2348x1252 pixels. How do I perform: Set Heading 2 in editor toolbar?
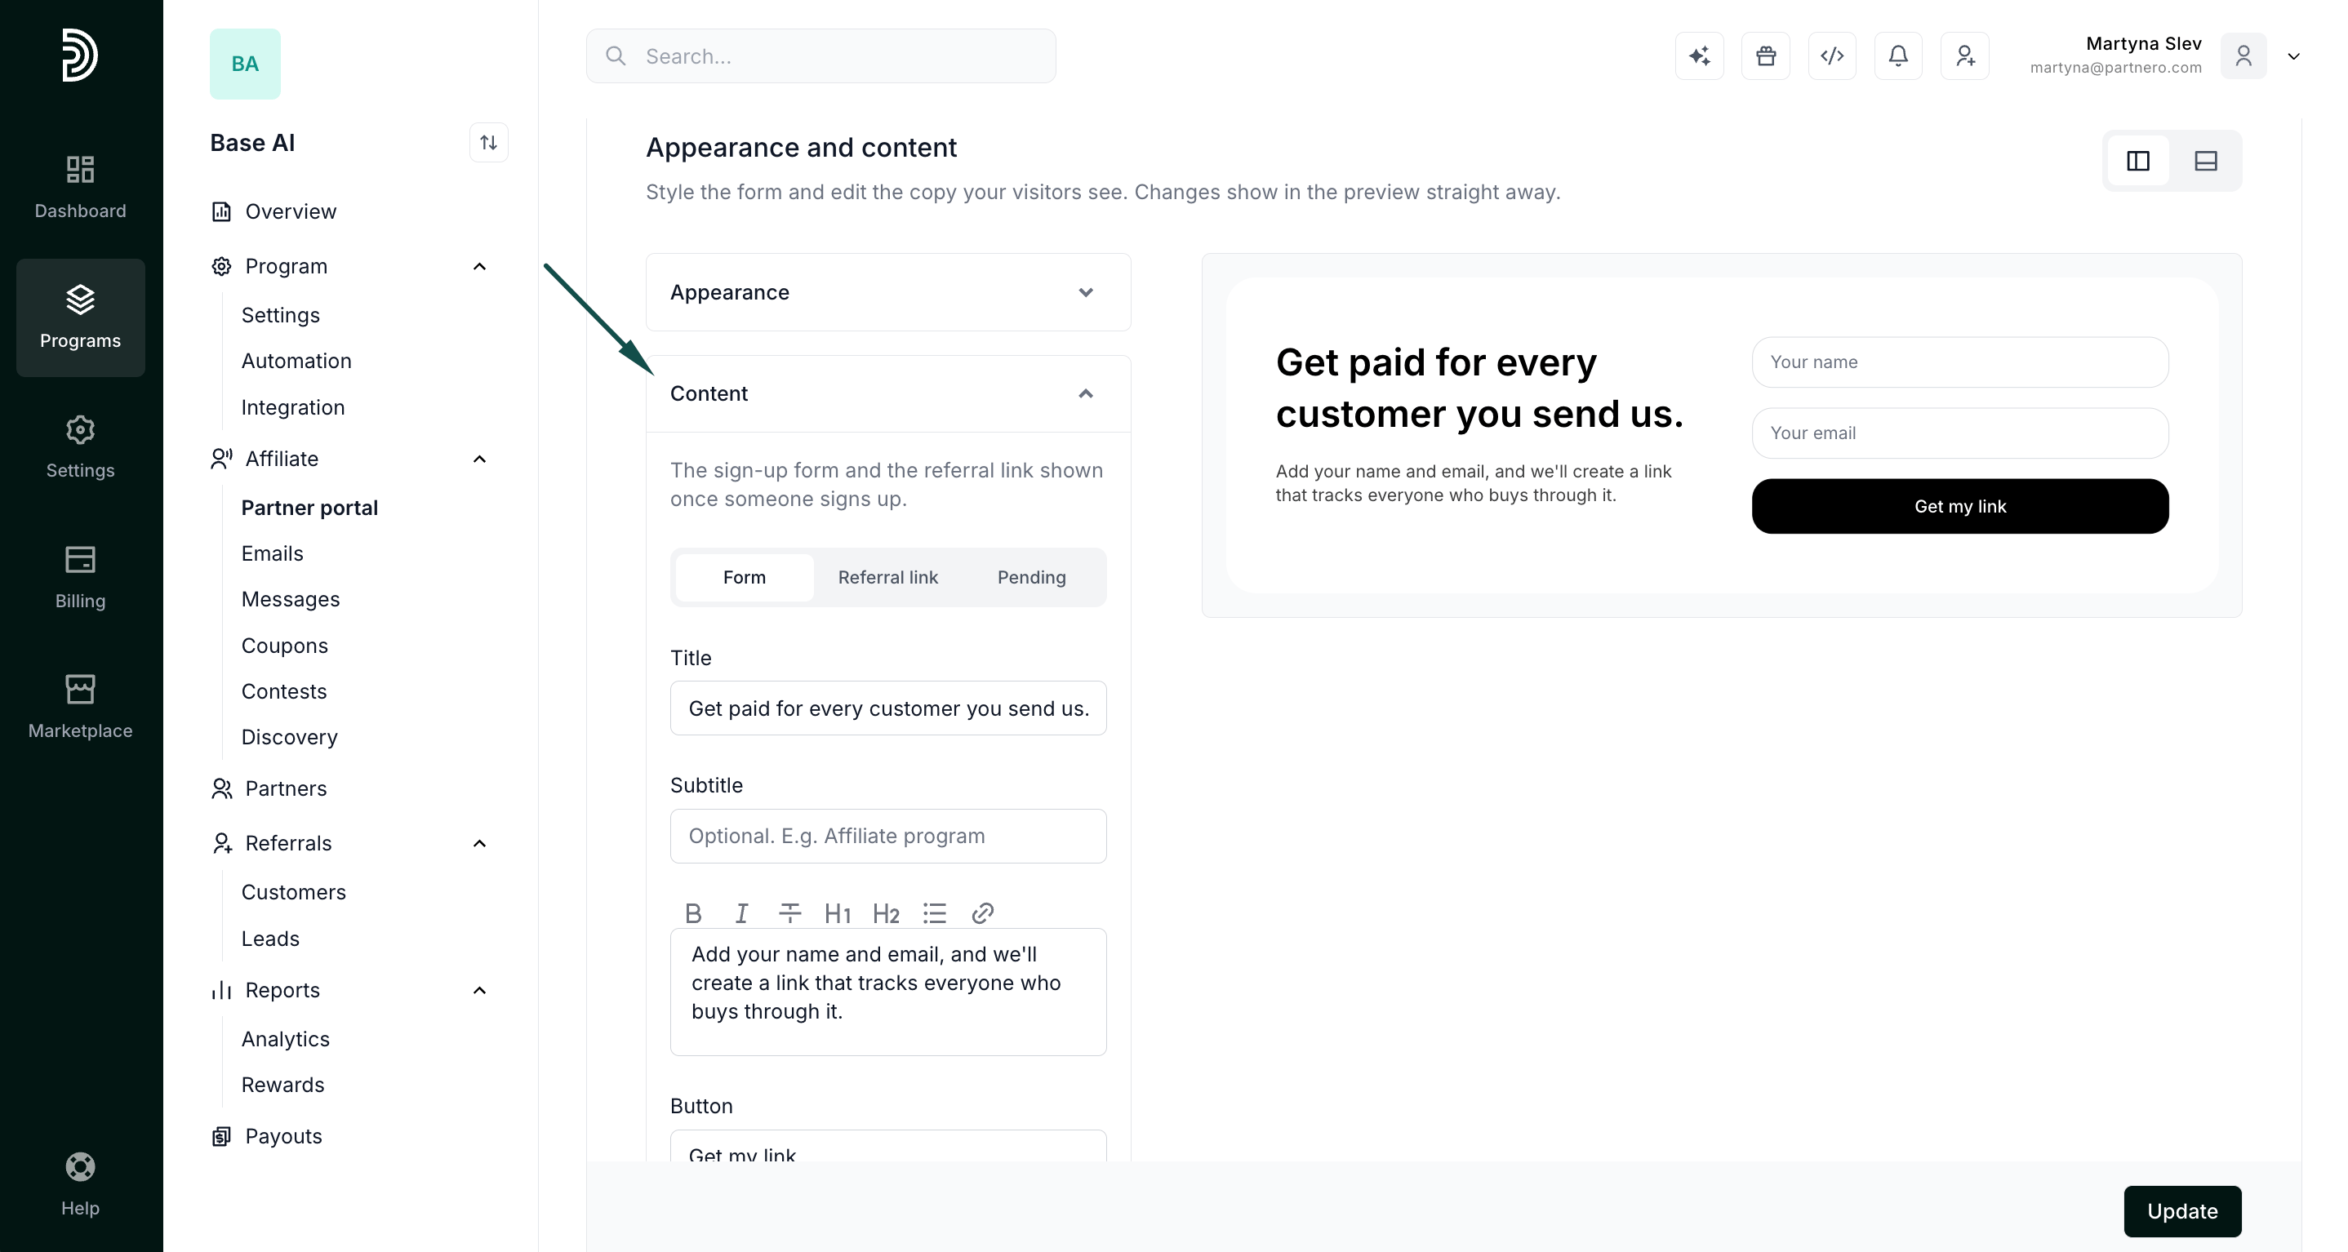(886, 913)
